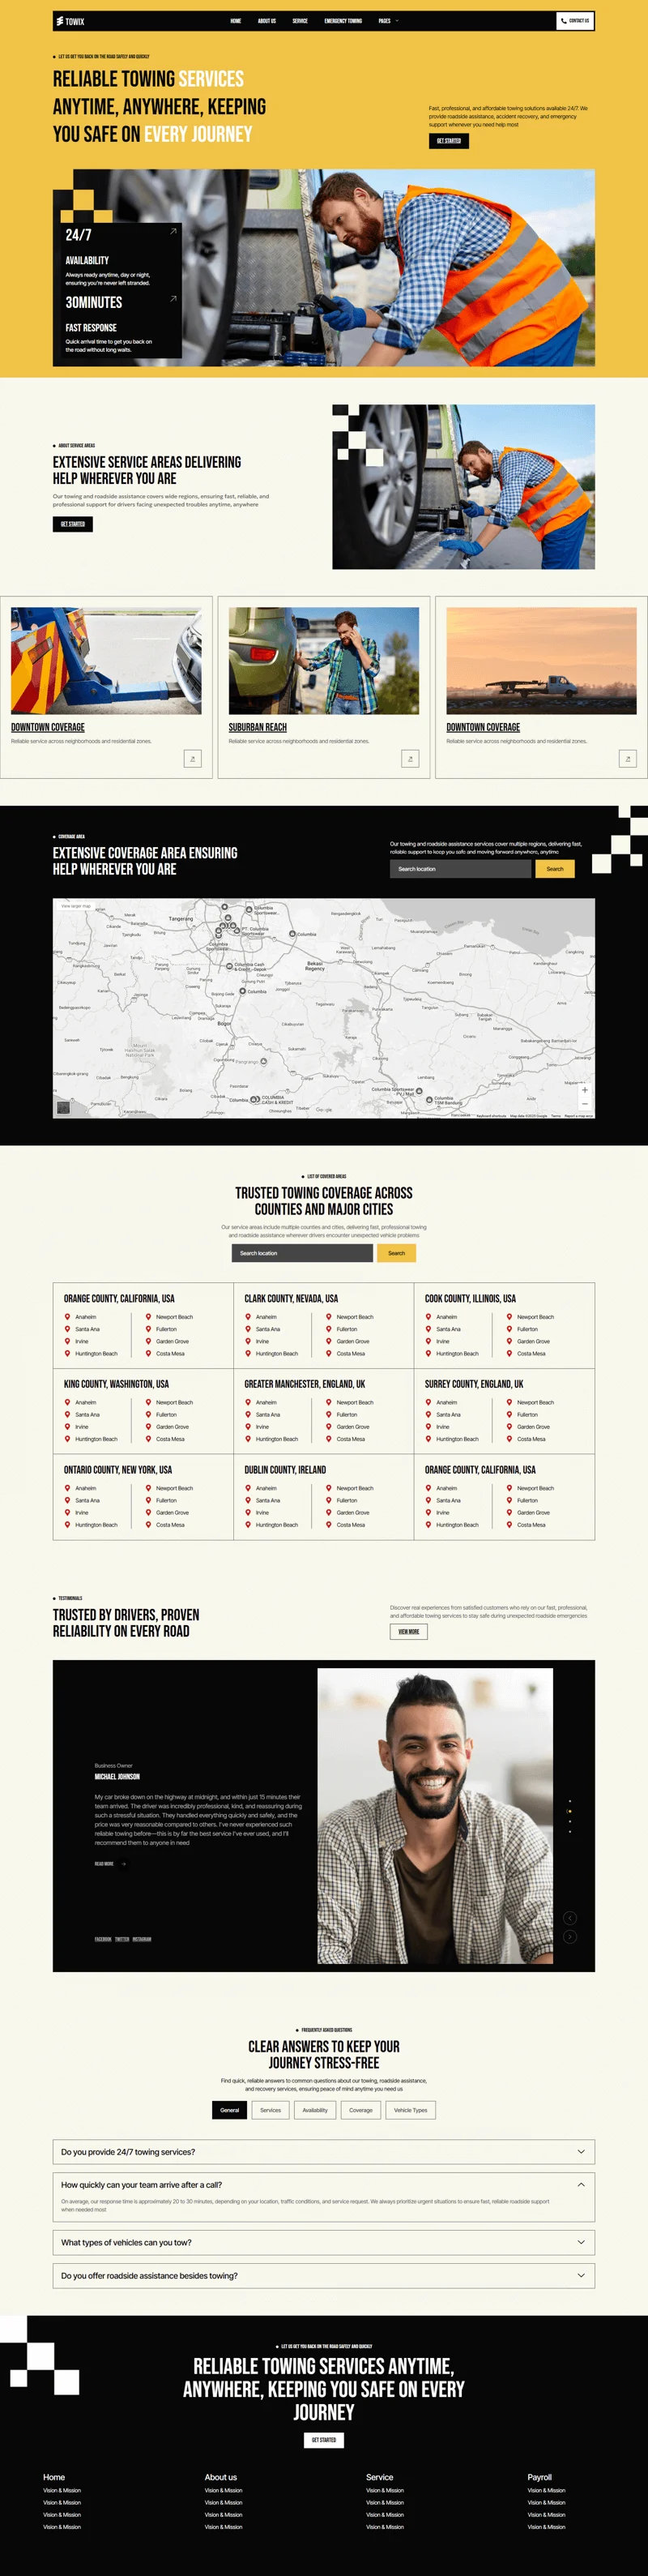This screenshot has height=2576, width=648.
Task: Focus the Search location field under Trusted Towing Coverage
Action: [302, 1253]
